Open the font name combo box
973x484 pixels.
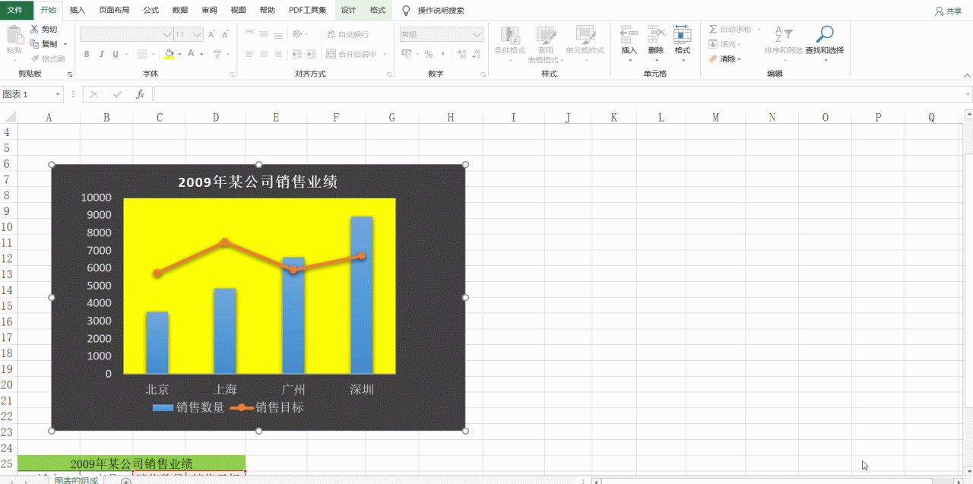click(x=126, y=34)
